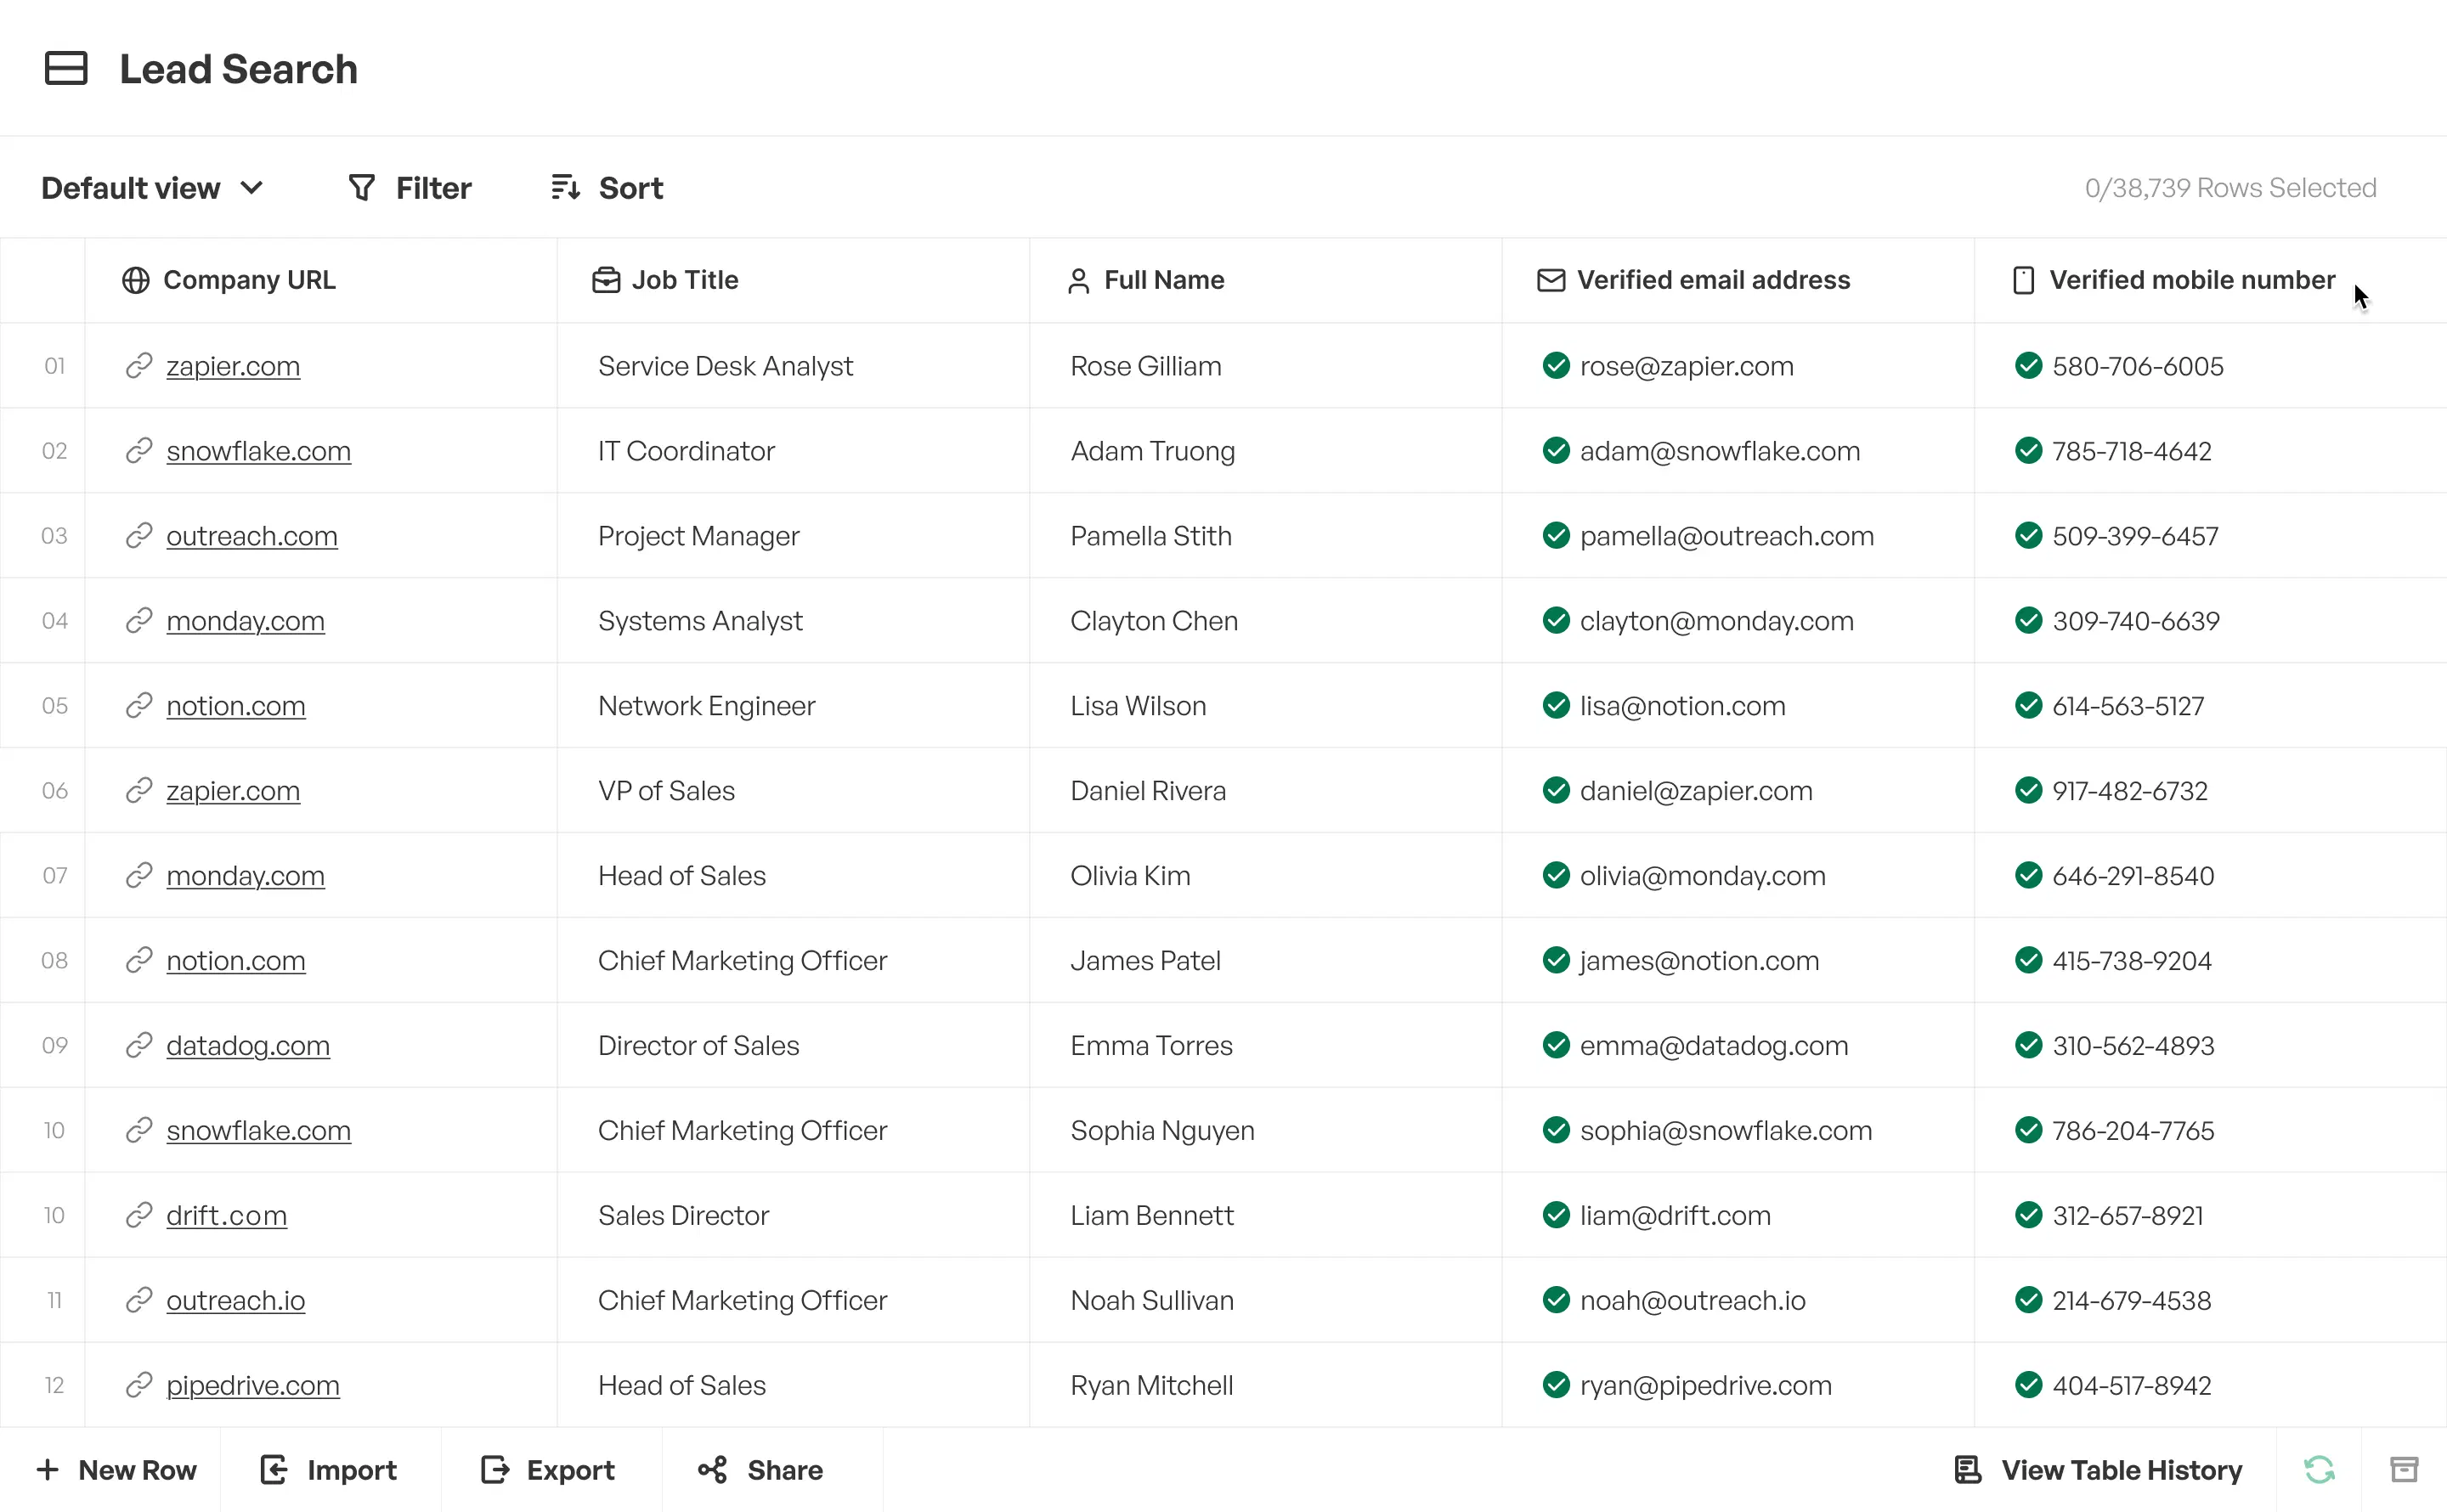Image resolution: width=2447 pixels, height=1512 pixels.
Task: Click the envelope icon in Verified email address header
Action: (x=1551, y=280)
